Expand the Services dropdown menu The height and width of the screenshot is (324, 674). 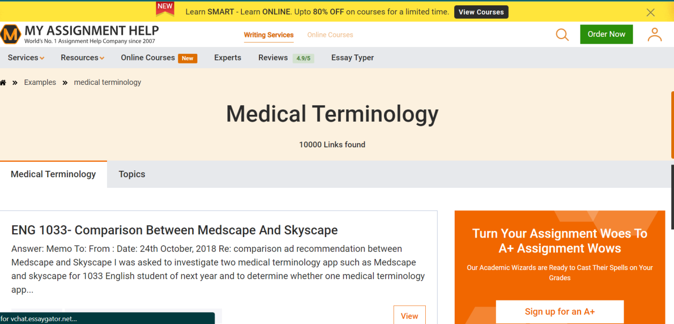coord(26,58)
